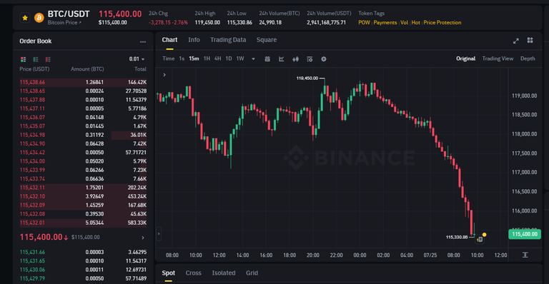Open the chart layout grid icon
The width and height of the screenshot is (549, 284).
click(x=530, y=41)
